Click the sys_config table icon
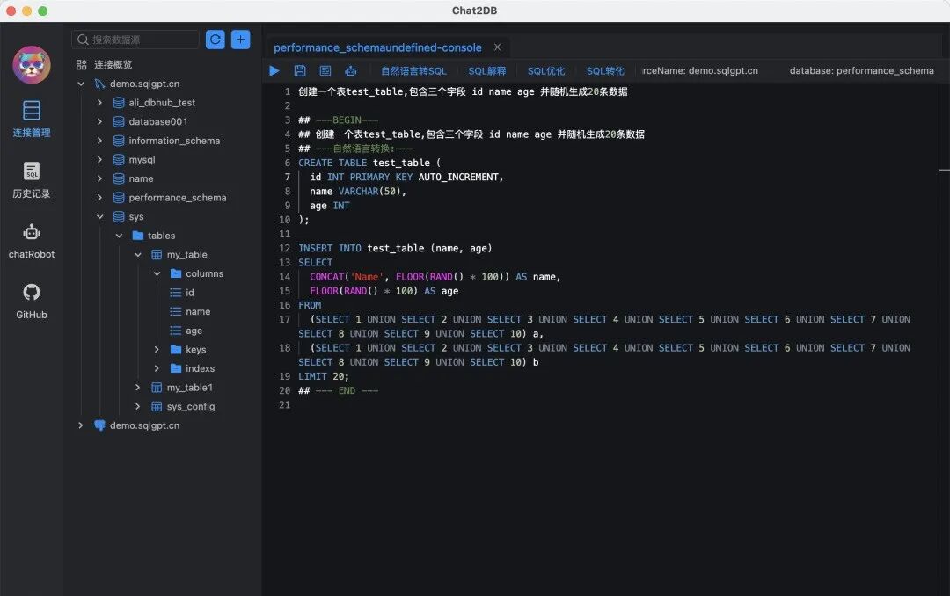Image resolution: width=950 pixels, height=596 pixels. pyautogui.click(x=157, y=406)
